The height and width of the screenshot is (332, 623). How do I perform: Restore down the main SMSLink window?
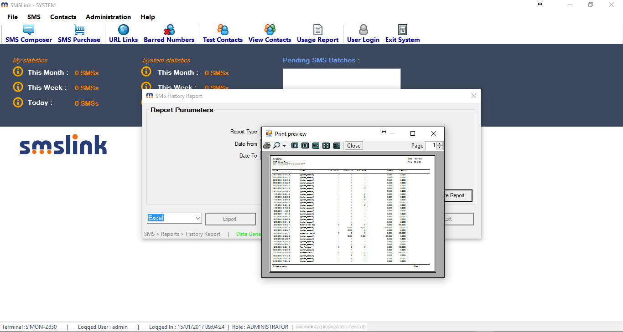tap(591, 5)
